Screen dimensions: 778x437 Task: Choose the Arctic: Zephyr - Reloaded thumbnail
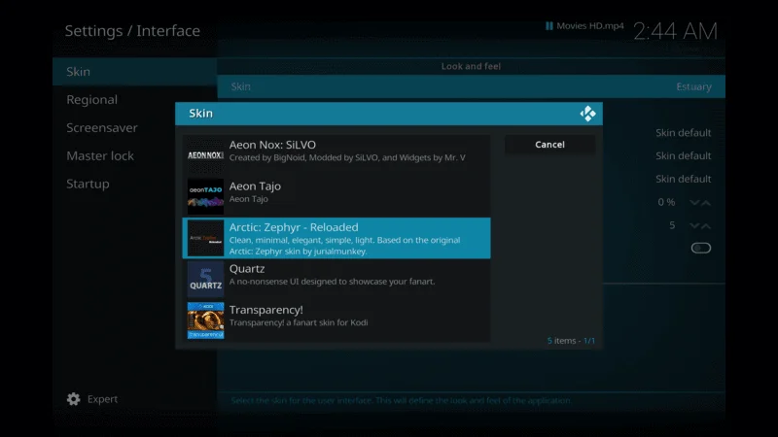(205, 238)
